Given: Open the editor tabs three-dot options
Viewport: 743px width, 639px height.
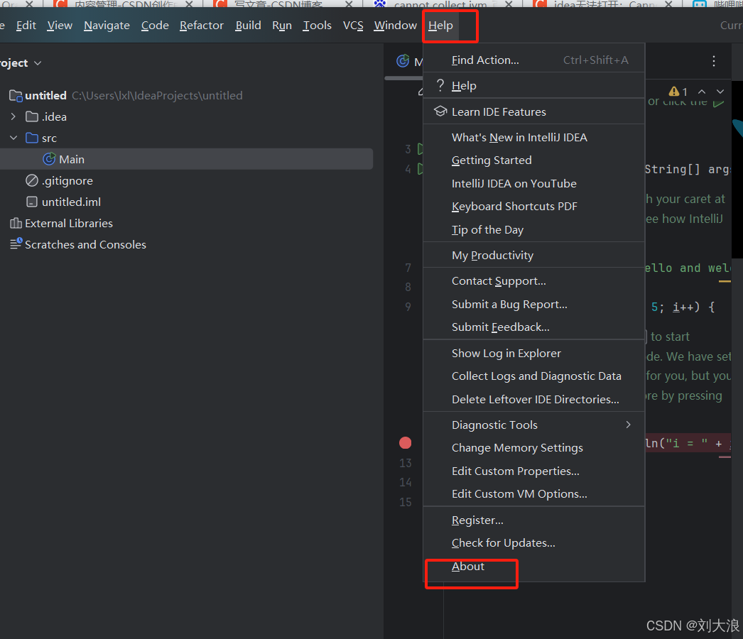Looking at the screenshot, I should click(714, 61).
